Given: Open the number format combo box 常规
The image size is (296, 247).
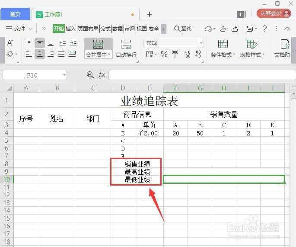Looking at the screenshot, I should pyautogui.click(x=173, y=43).
